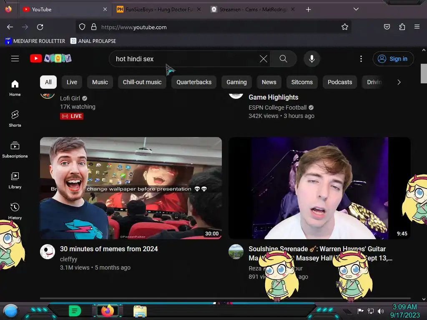This screenshot has width=427, height=320.
Task: Open the Soulshine Serenade video thumbnail
Action: coord(319,188)
